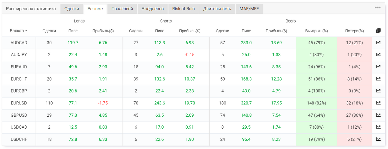The image size is (388, 149).
Task: Click the EURAUD win cell 24 (96%)
Action: coord(316,67)
